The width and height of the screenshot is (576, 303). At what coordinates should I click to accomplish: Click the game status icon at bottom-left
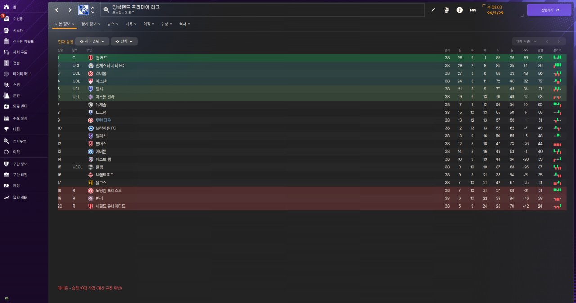(x=6, y=298)
